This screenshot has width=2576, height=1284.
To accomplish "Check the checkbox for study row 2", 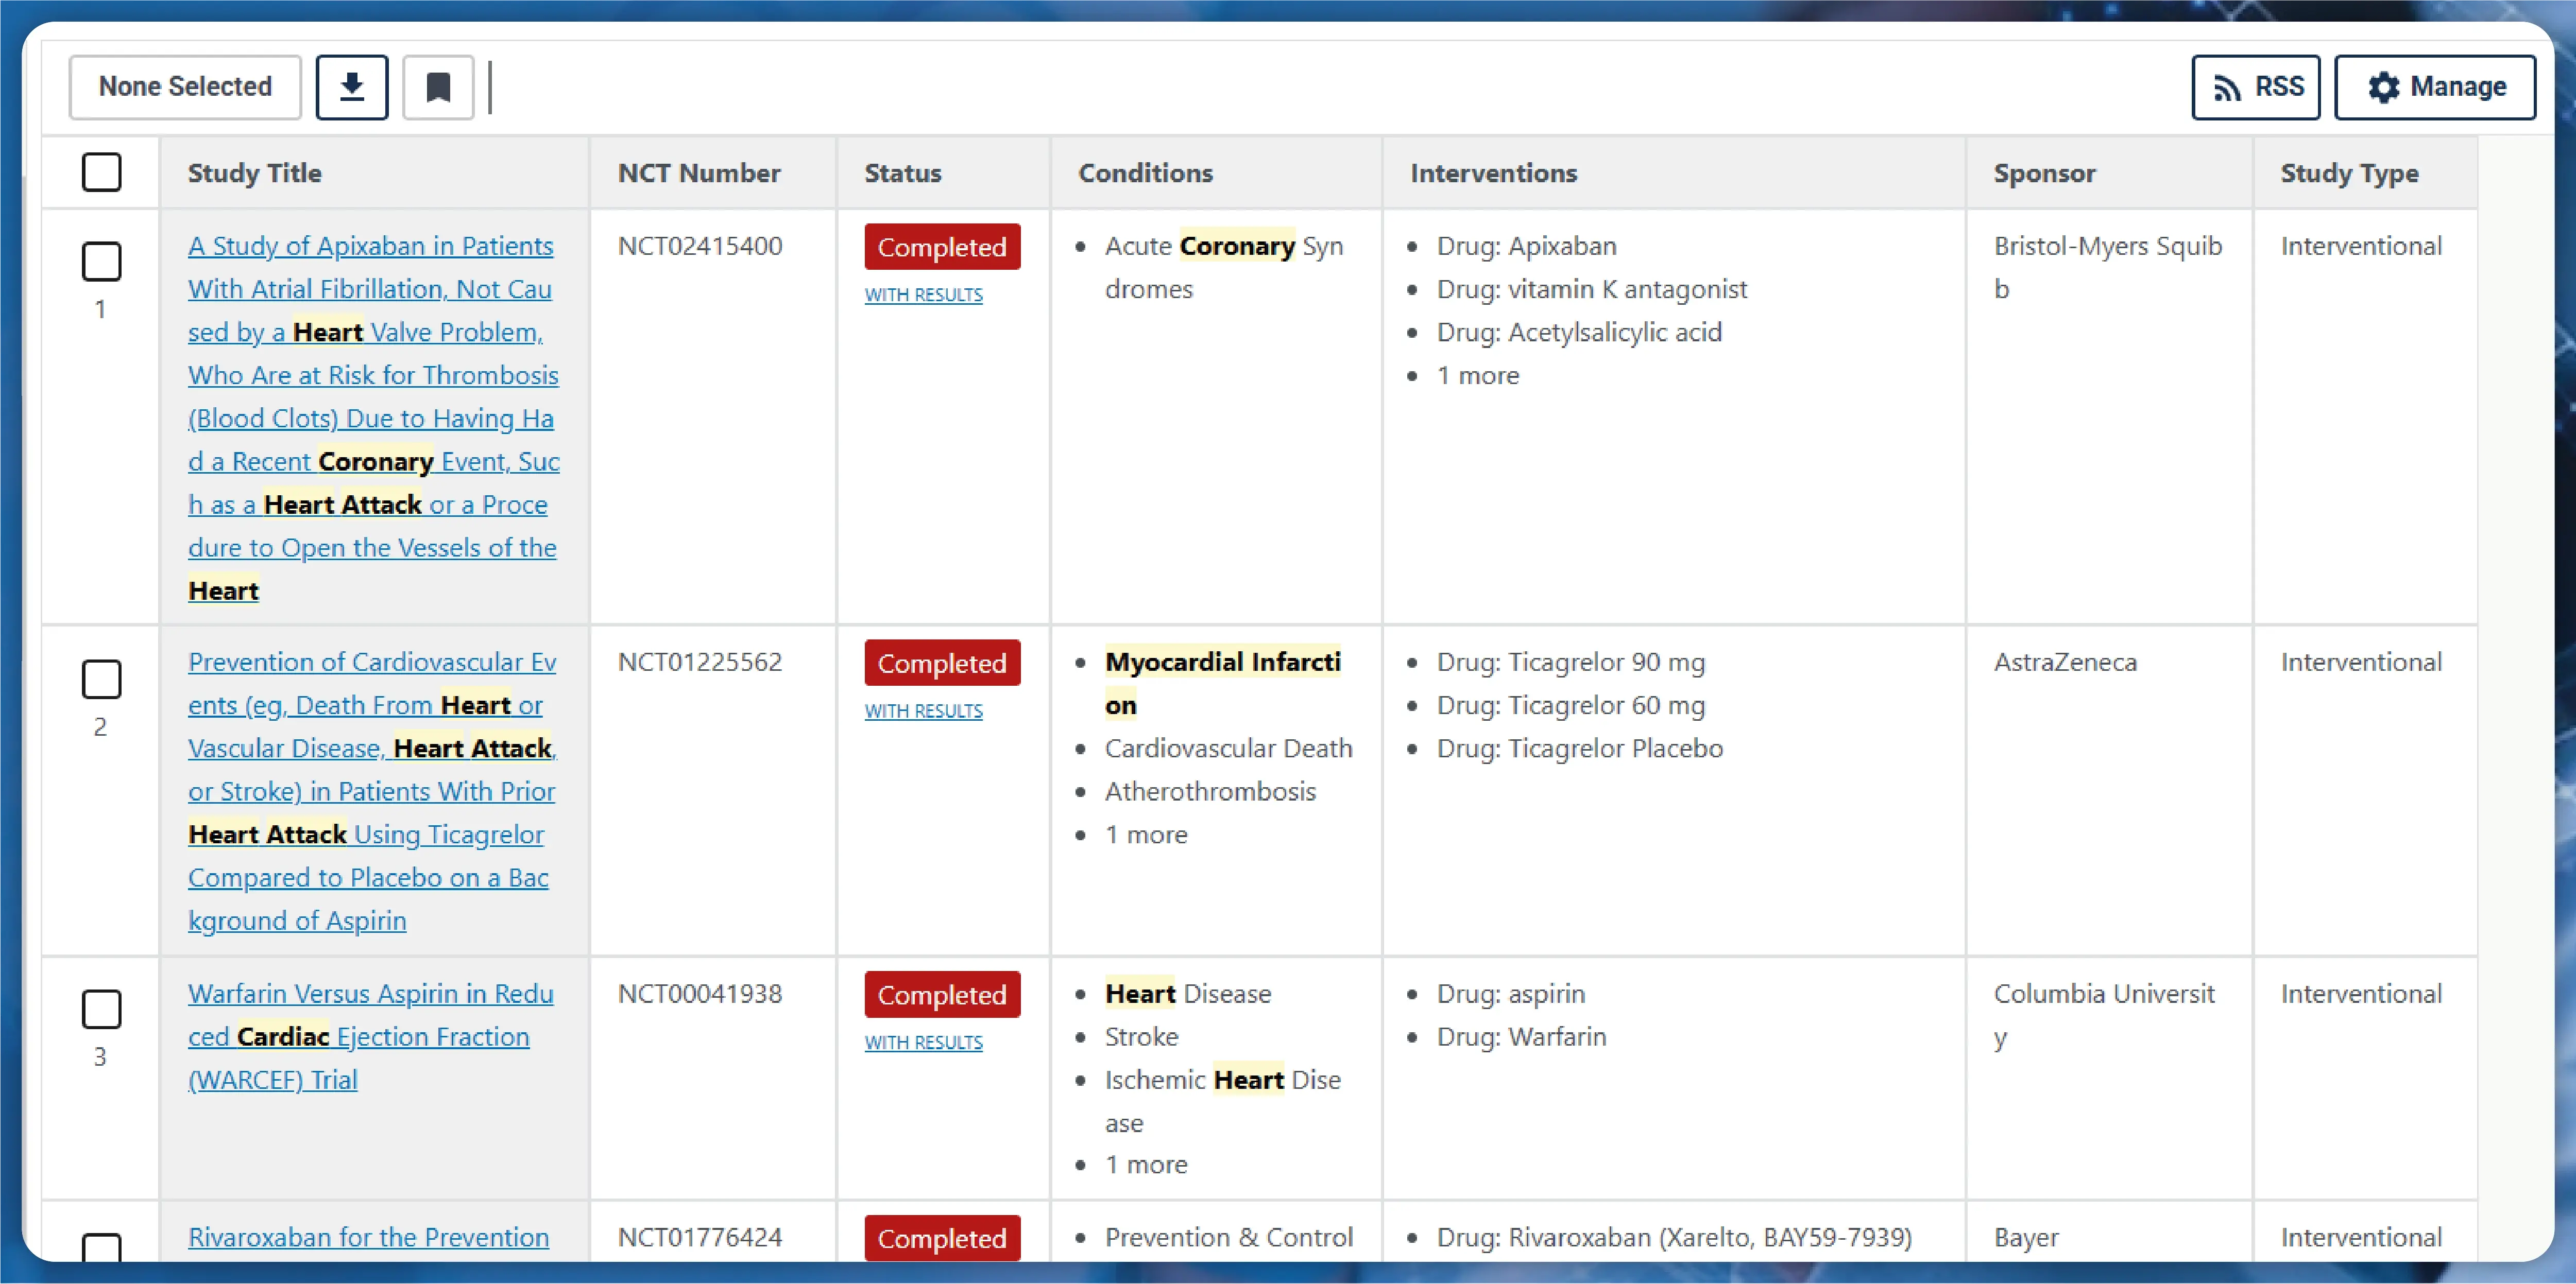I will (x=101, y=679).
